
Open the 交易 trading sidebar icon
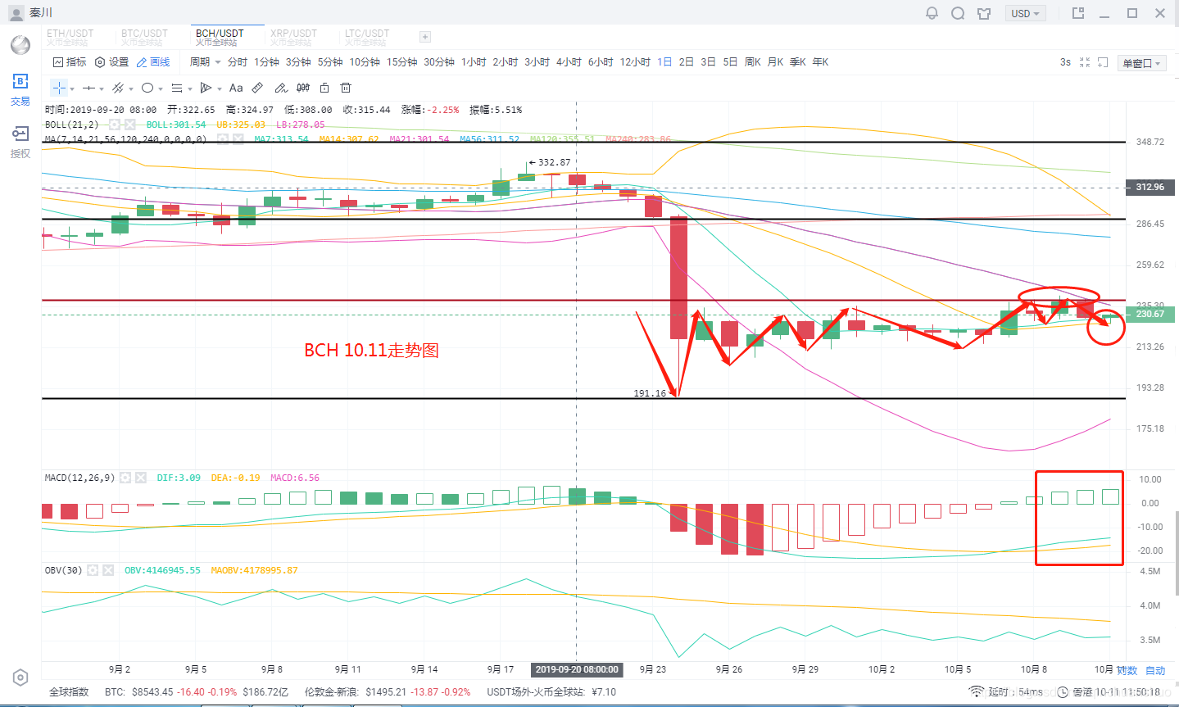click(20, 89)
